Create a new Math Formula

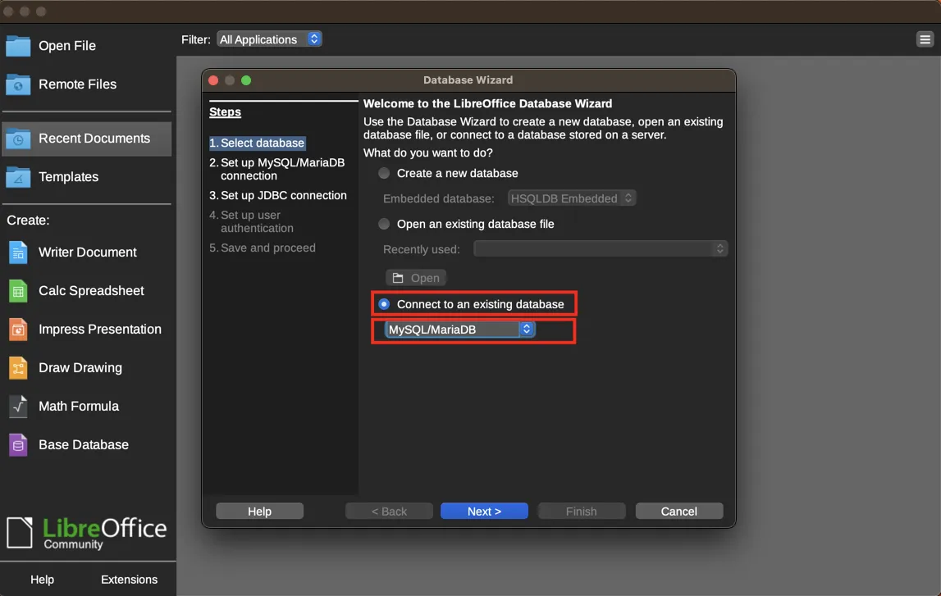[x=86, y=406]
